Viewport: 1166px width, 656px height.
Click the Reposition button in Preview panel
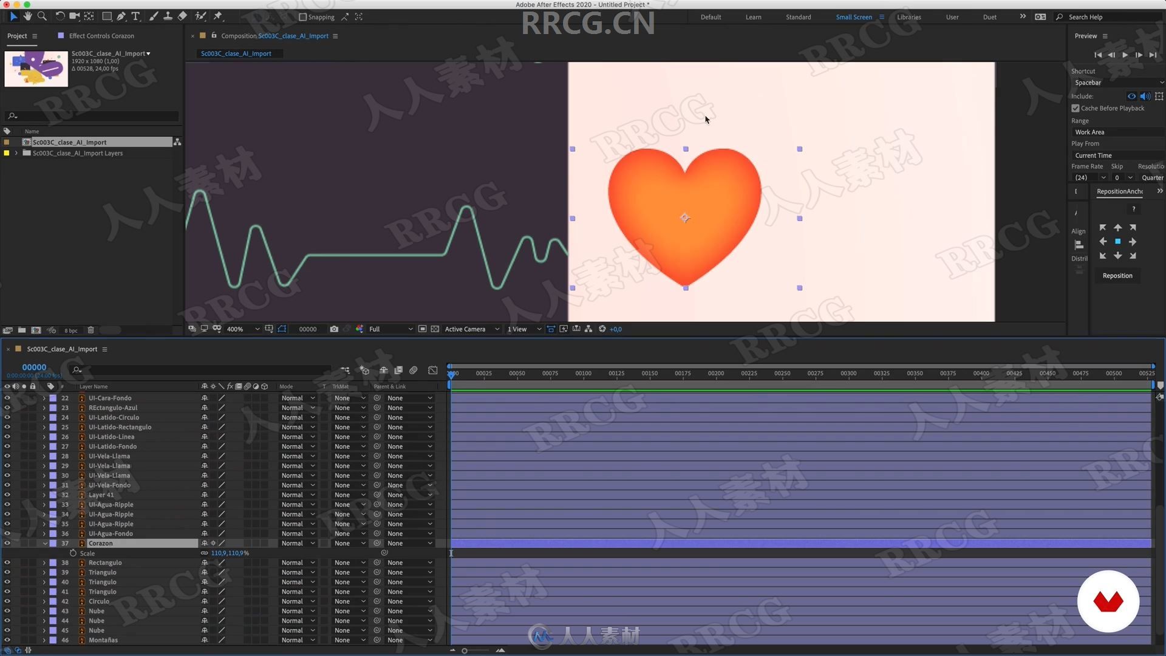click(x=1118, y=275)
